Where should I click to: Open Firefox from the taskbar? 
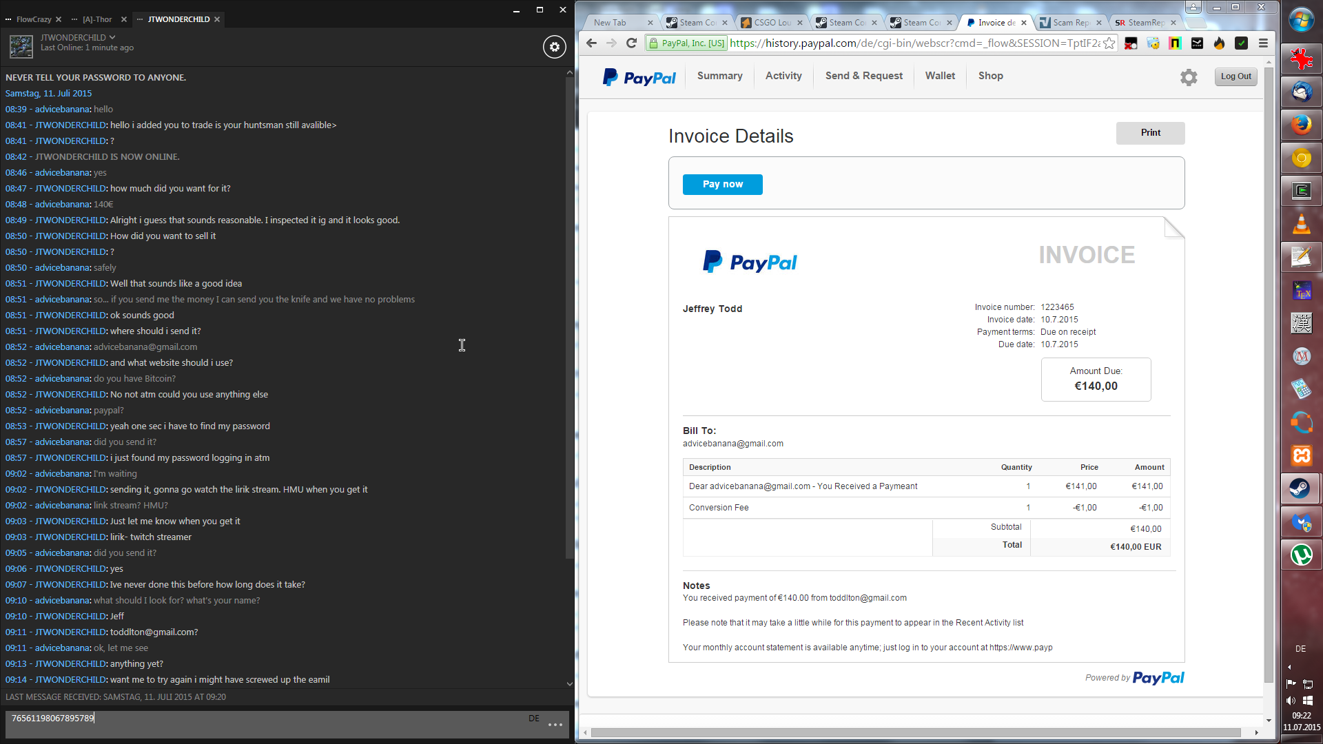1301,125
